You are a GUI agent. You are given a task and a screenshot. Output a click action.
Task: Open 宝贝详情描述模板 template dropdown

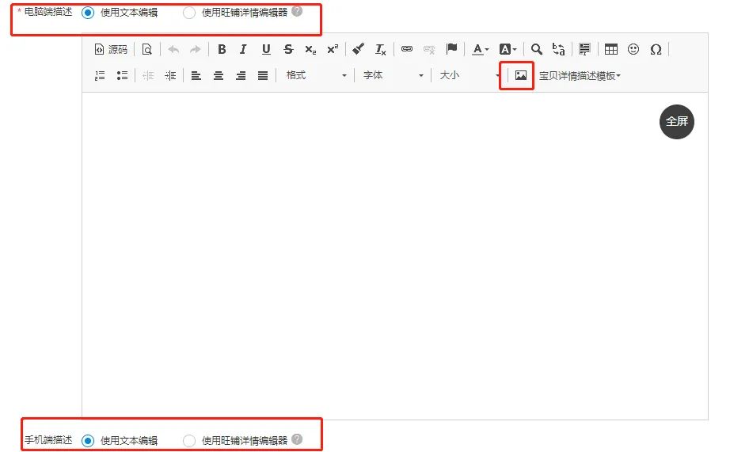click(x=580, y=76)
